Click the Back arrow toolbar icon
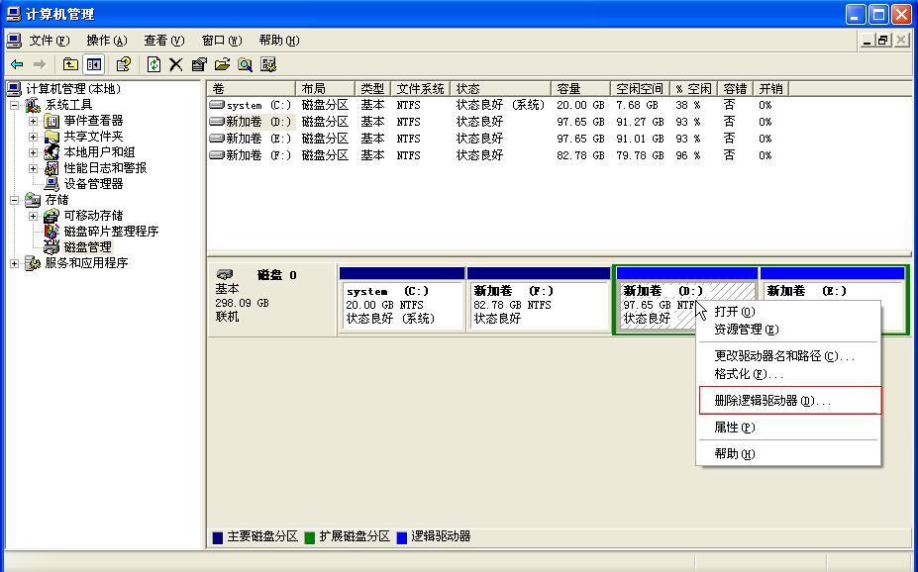 pos(17,64)
